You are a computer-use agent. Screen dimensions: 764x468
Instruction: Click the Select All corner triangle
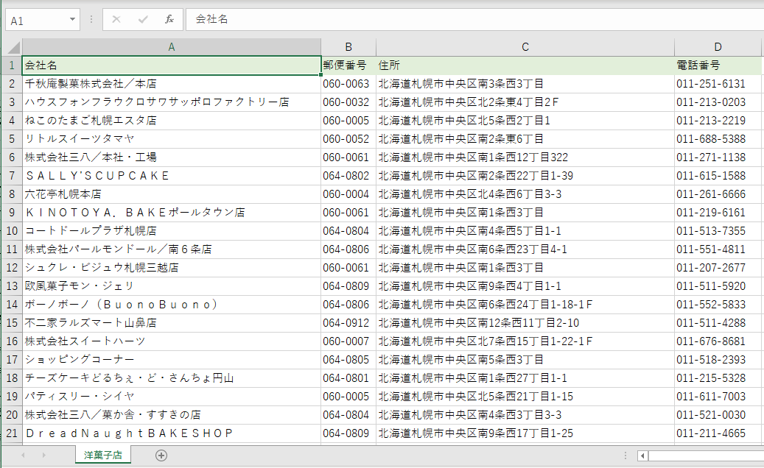coord(13,47)
